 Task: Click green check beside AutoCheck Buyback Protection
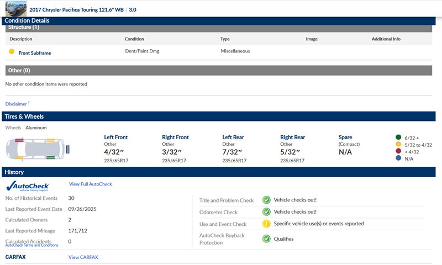pos(266,239)
